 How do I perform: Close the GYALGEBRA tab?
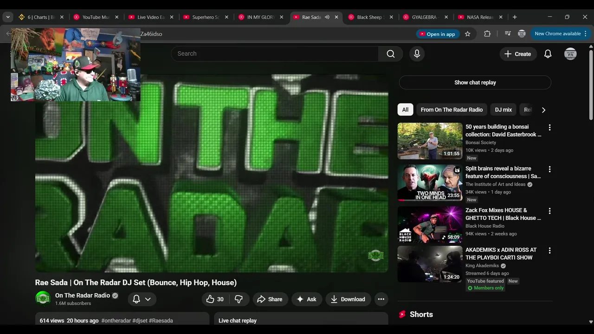(446, 17)
